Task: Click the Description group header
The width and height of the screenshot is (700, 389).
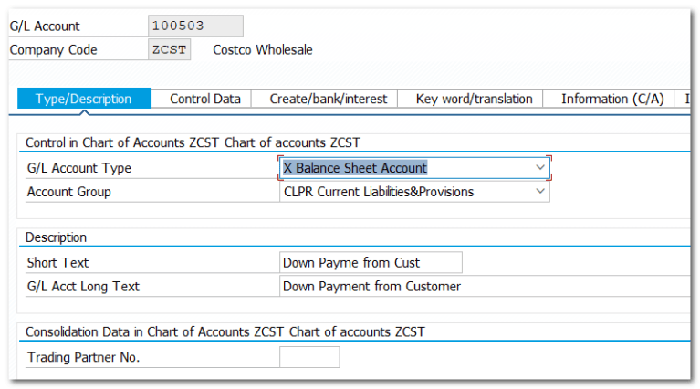Action: click(x=56, y=237)
